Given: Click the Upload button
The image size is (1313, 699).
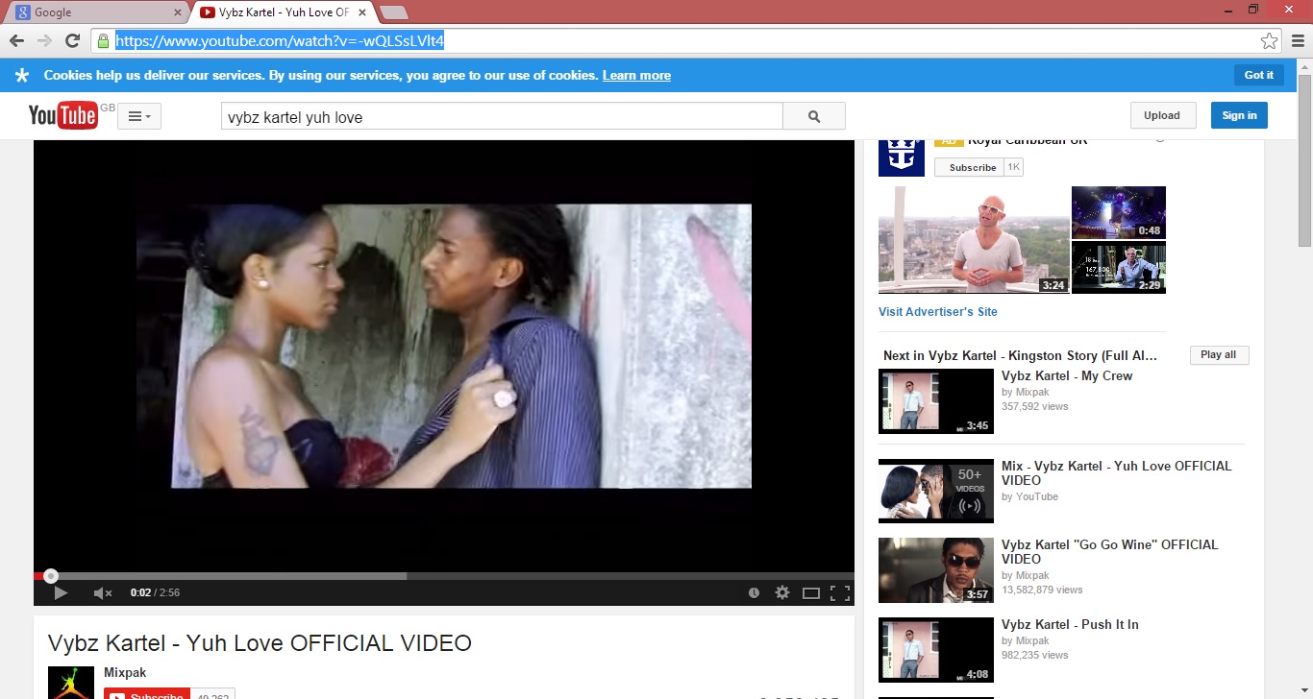Looking at the screenshot, I should [1162, 115].
